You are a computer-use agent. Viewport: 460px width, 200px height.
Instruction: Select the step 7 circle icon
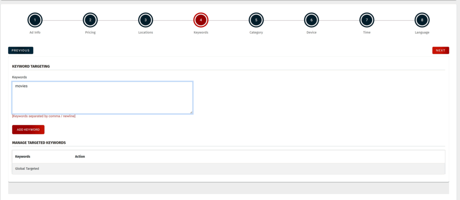coord(367,20)
